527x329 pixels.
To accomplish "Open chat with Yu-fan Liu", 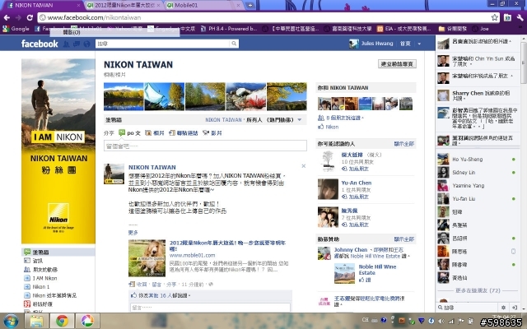I will [x=477, y=199].
